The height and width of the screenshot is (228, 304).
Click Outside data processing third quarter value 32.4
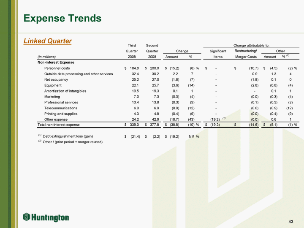pos(136,74)
